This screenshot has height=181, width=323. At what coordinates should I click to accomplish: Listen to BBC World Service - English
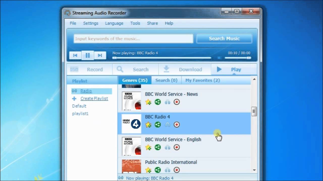(x=168, y=147)
